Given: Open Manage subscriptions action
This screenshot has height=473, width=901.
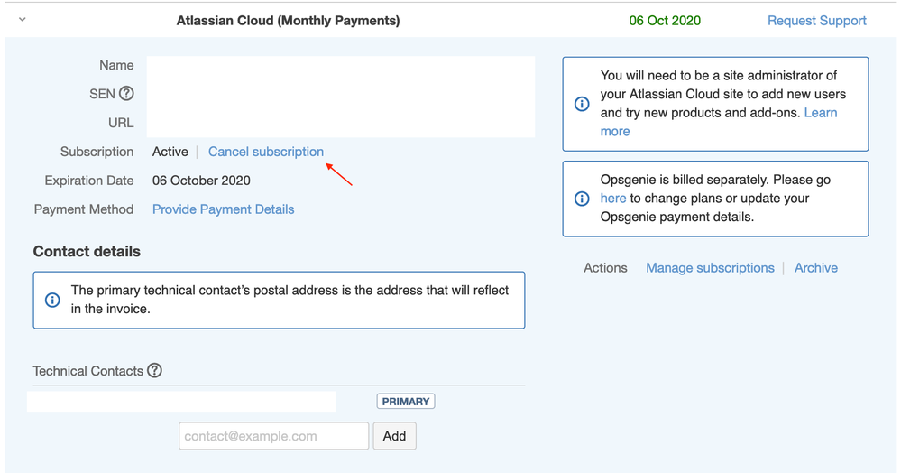Looking at the screenshot, I should [710, 267].
